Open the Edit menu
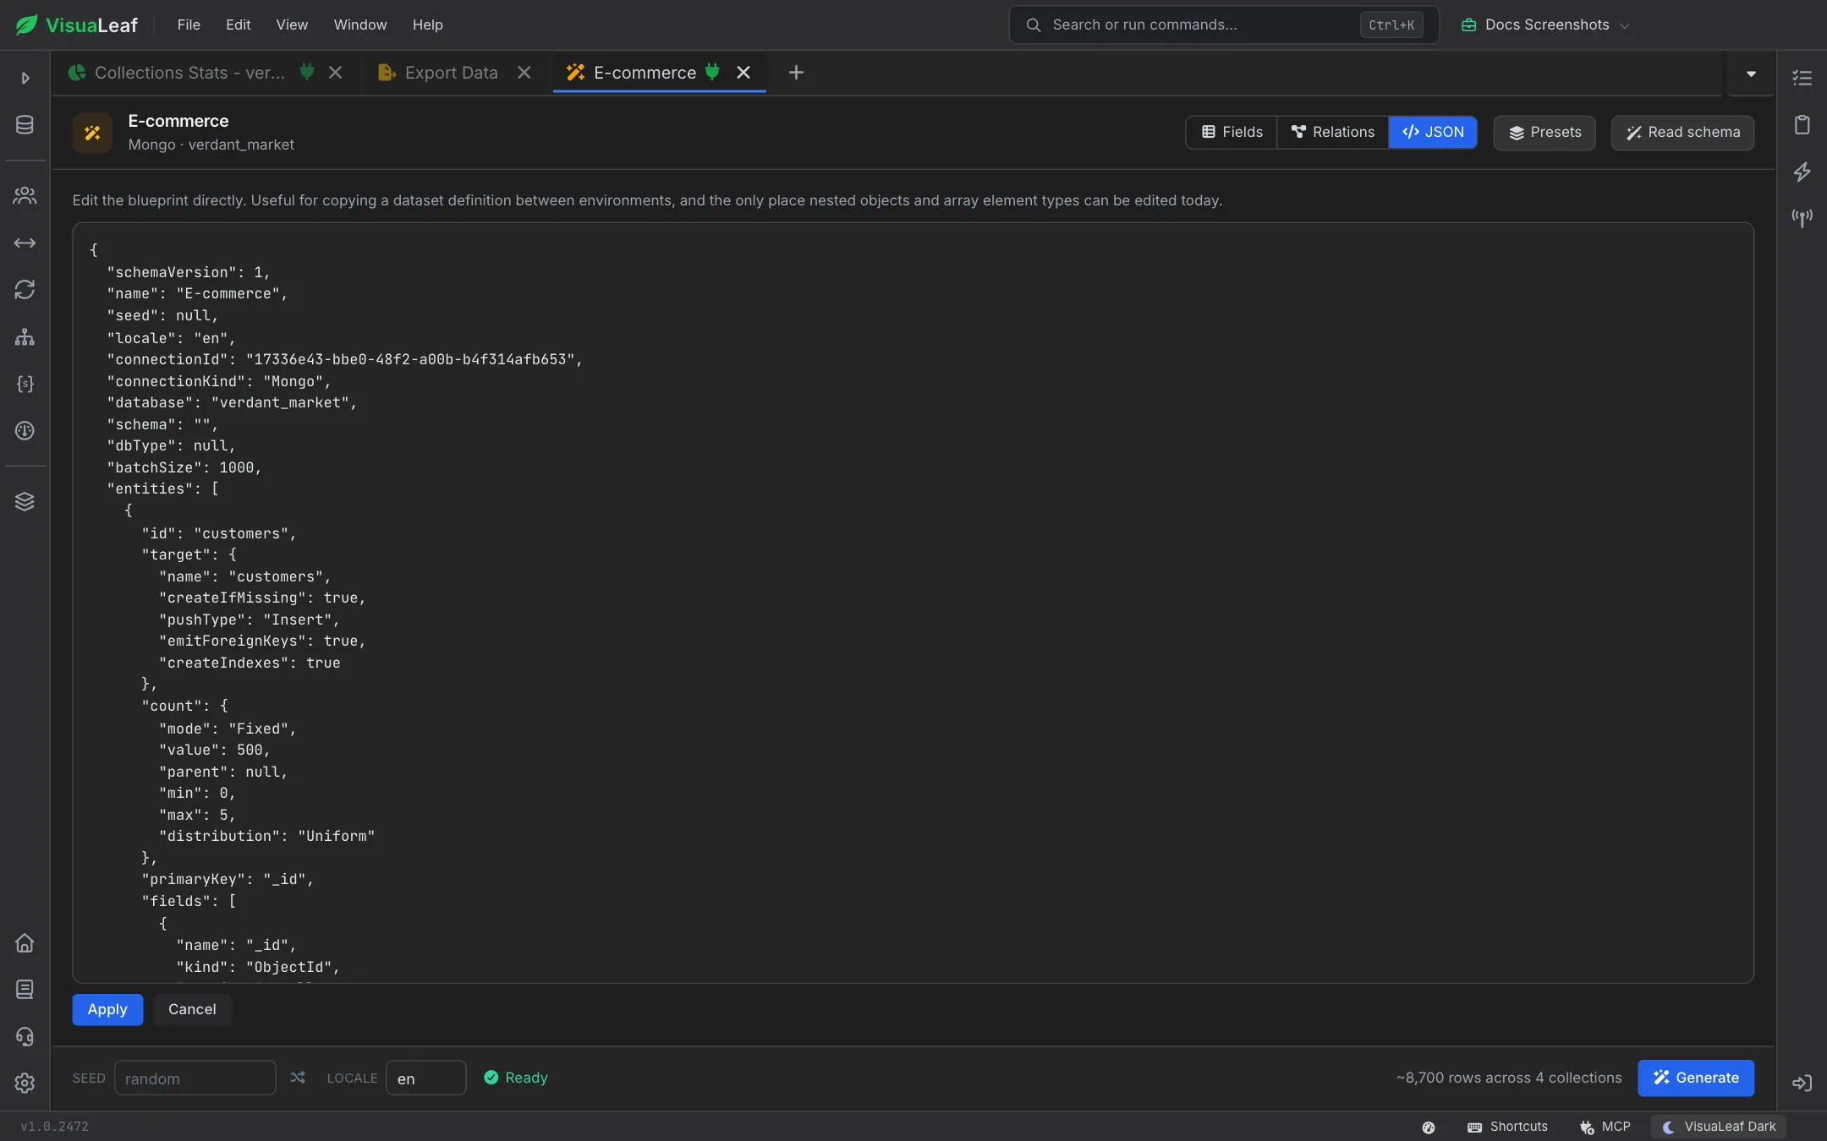This screenshot has width=1827, height=1141. coord(238,25)
